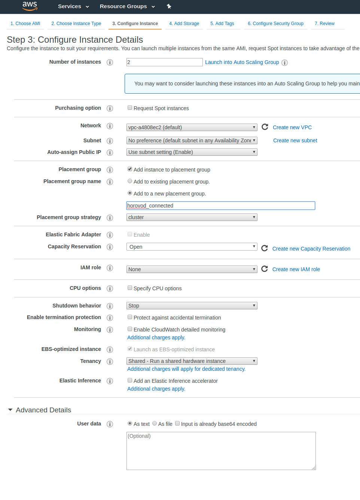Click refresh icon beside Capacity Reservation

[x=265, y=248]
